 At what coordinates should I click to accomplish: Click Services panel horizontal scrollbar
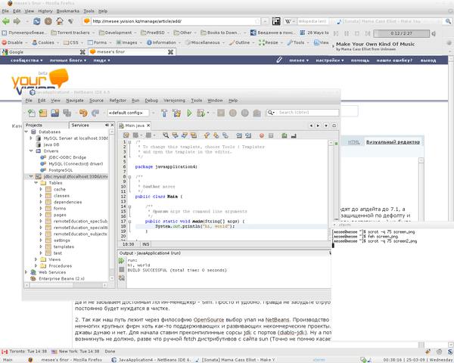[x=66, y=285]
